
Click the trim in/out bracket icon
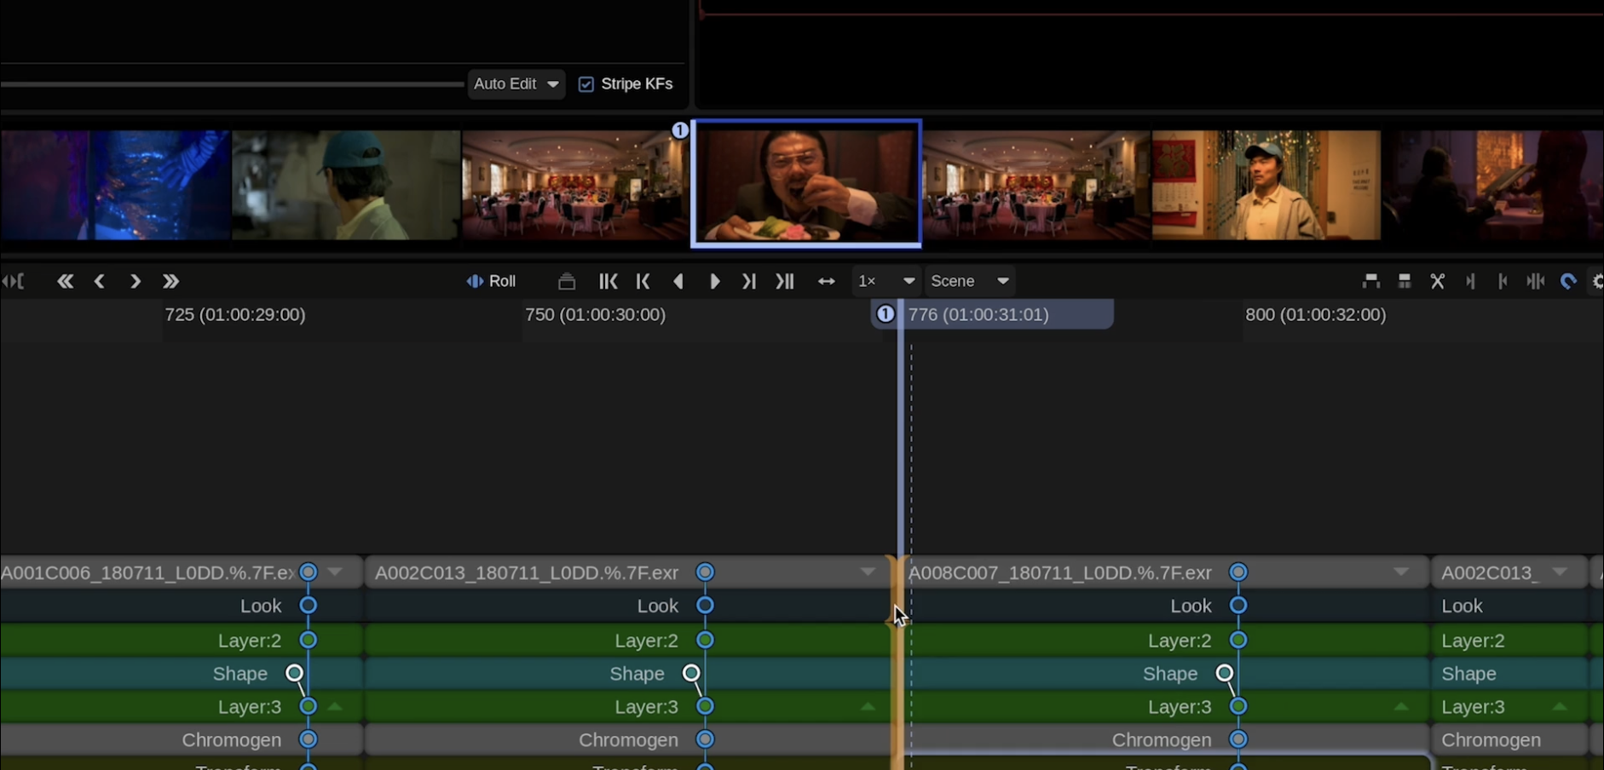click(13, 281)
